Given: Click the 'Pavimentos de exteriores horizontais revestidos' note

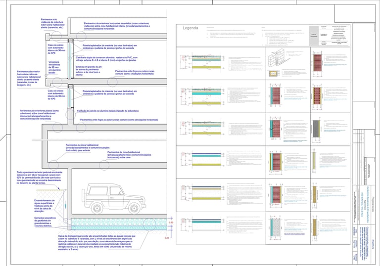Looking at the screenshot, I should coord(117,26).
